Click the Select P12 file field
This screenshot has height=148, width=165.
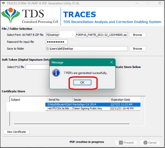[x=37, y=67]
